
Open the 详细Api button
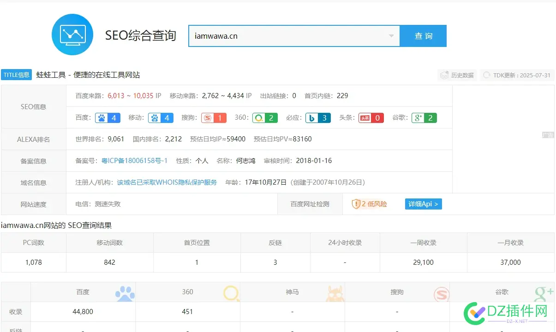click(x=423, y=204)
